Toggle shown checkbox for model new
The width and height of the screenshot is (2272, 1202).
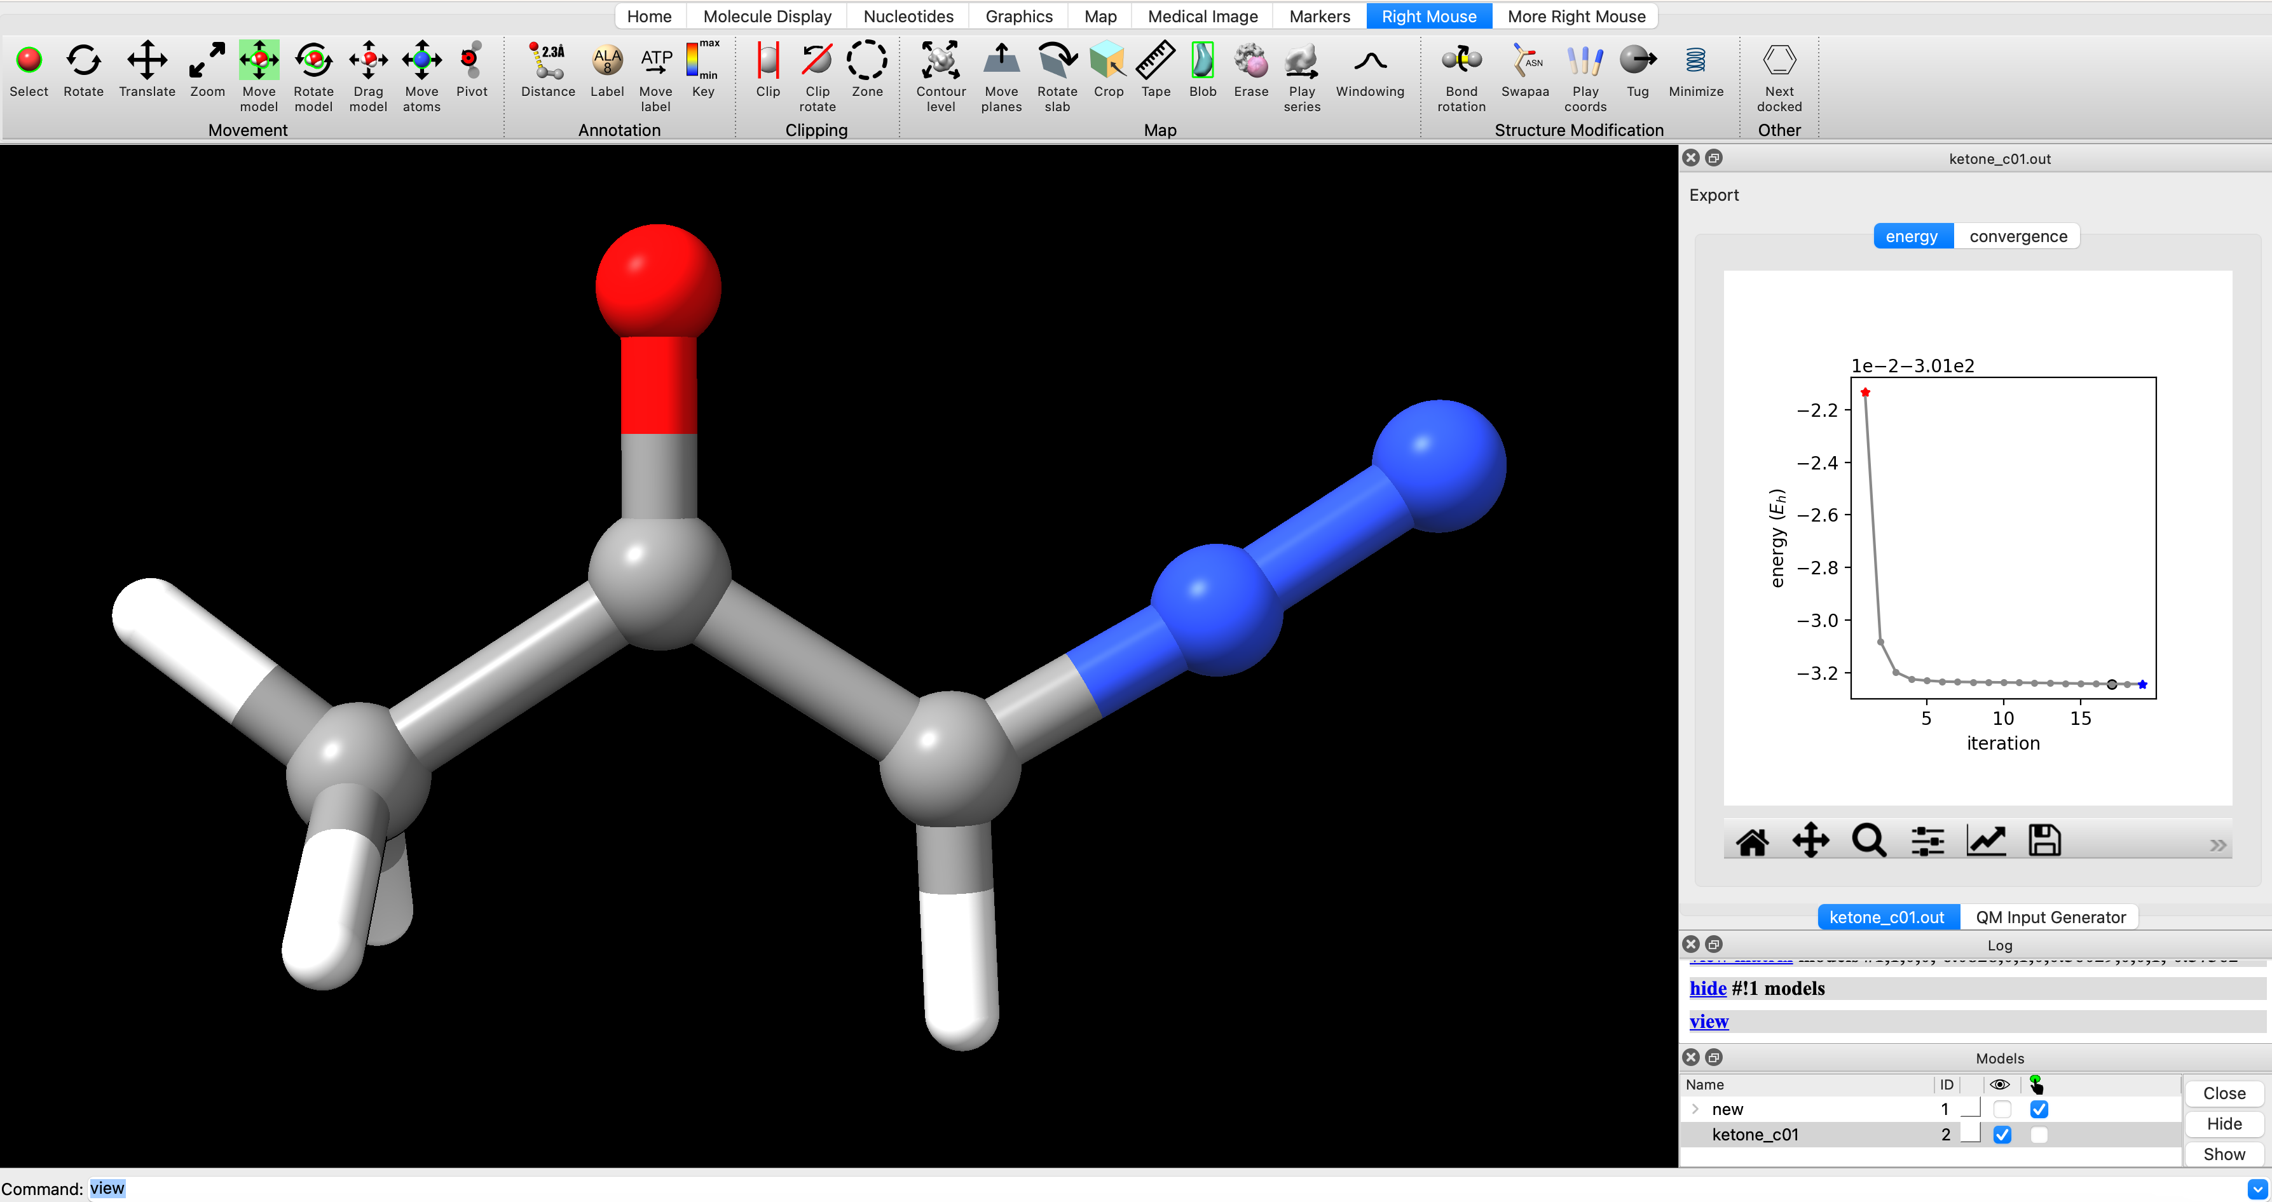[x=2002, y=1109]
